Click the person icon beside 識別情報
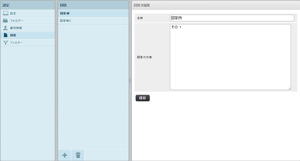This screenshot has height=161, width=300. [x=5, y=28]
